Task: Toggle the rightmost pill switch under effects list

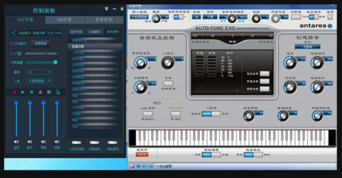Action: pos(112,143)
